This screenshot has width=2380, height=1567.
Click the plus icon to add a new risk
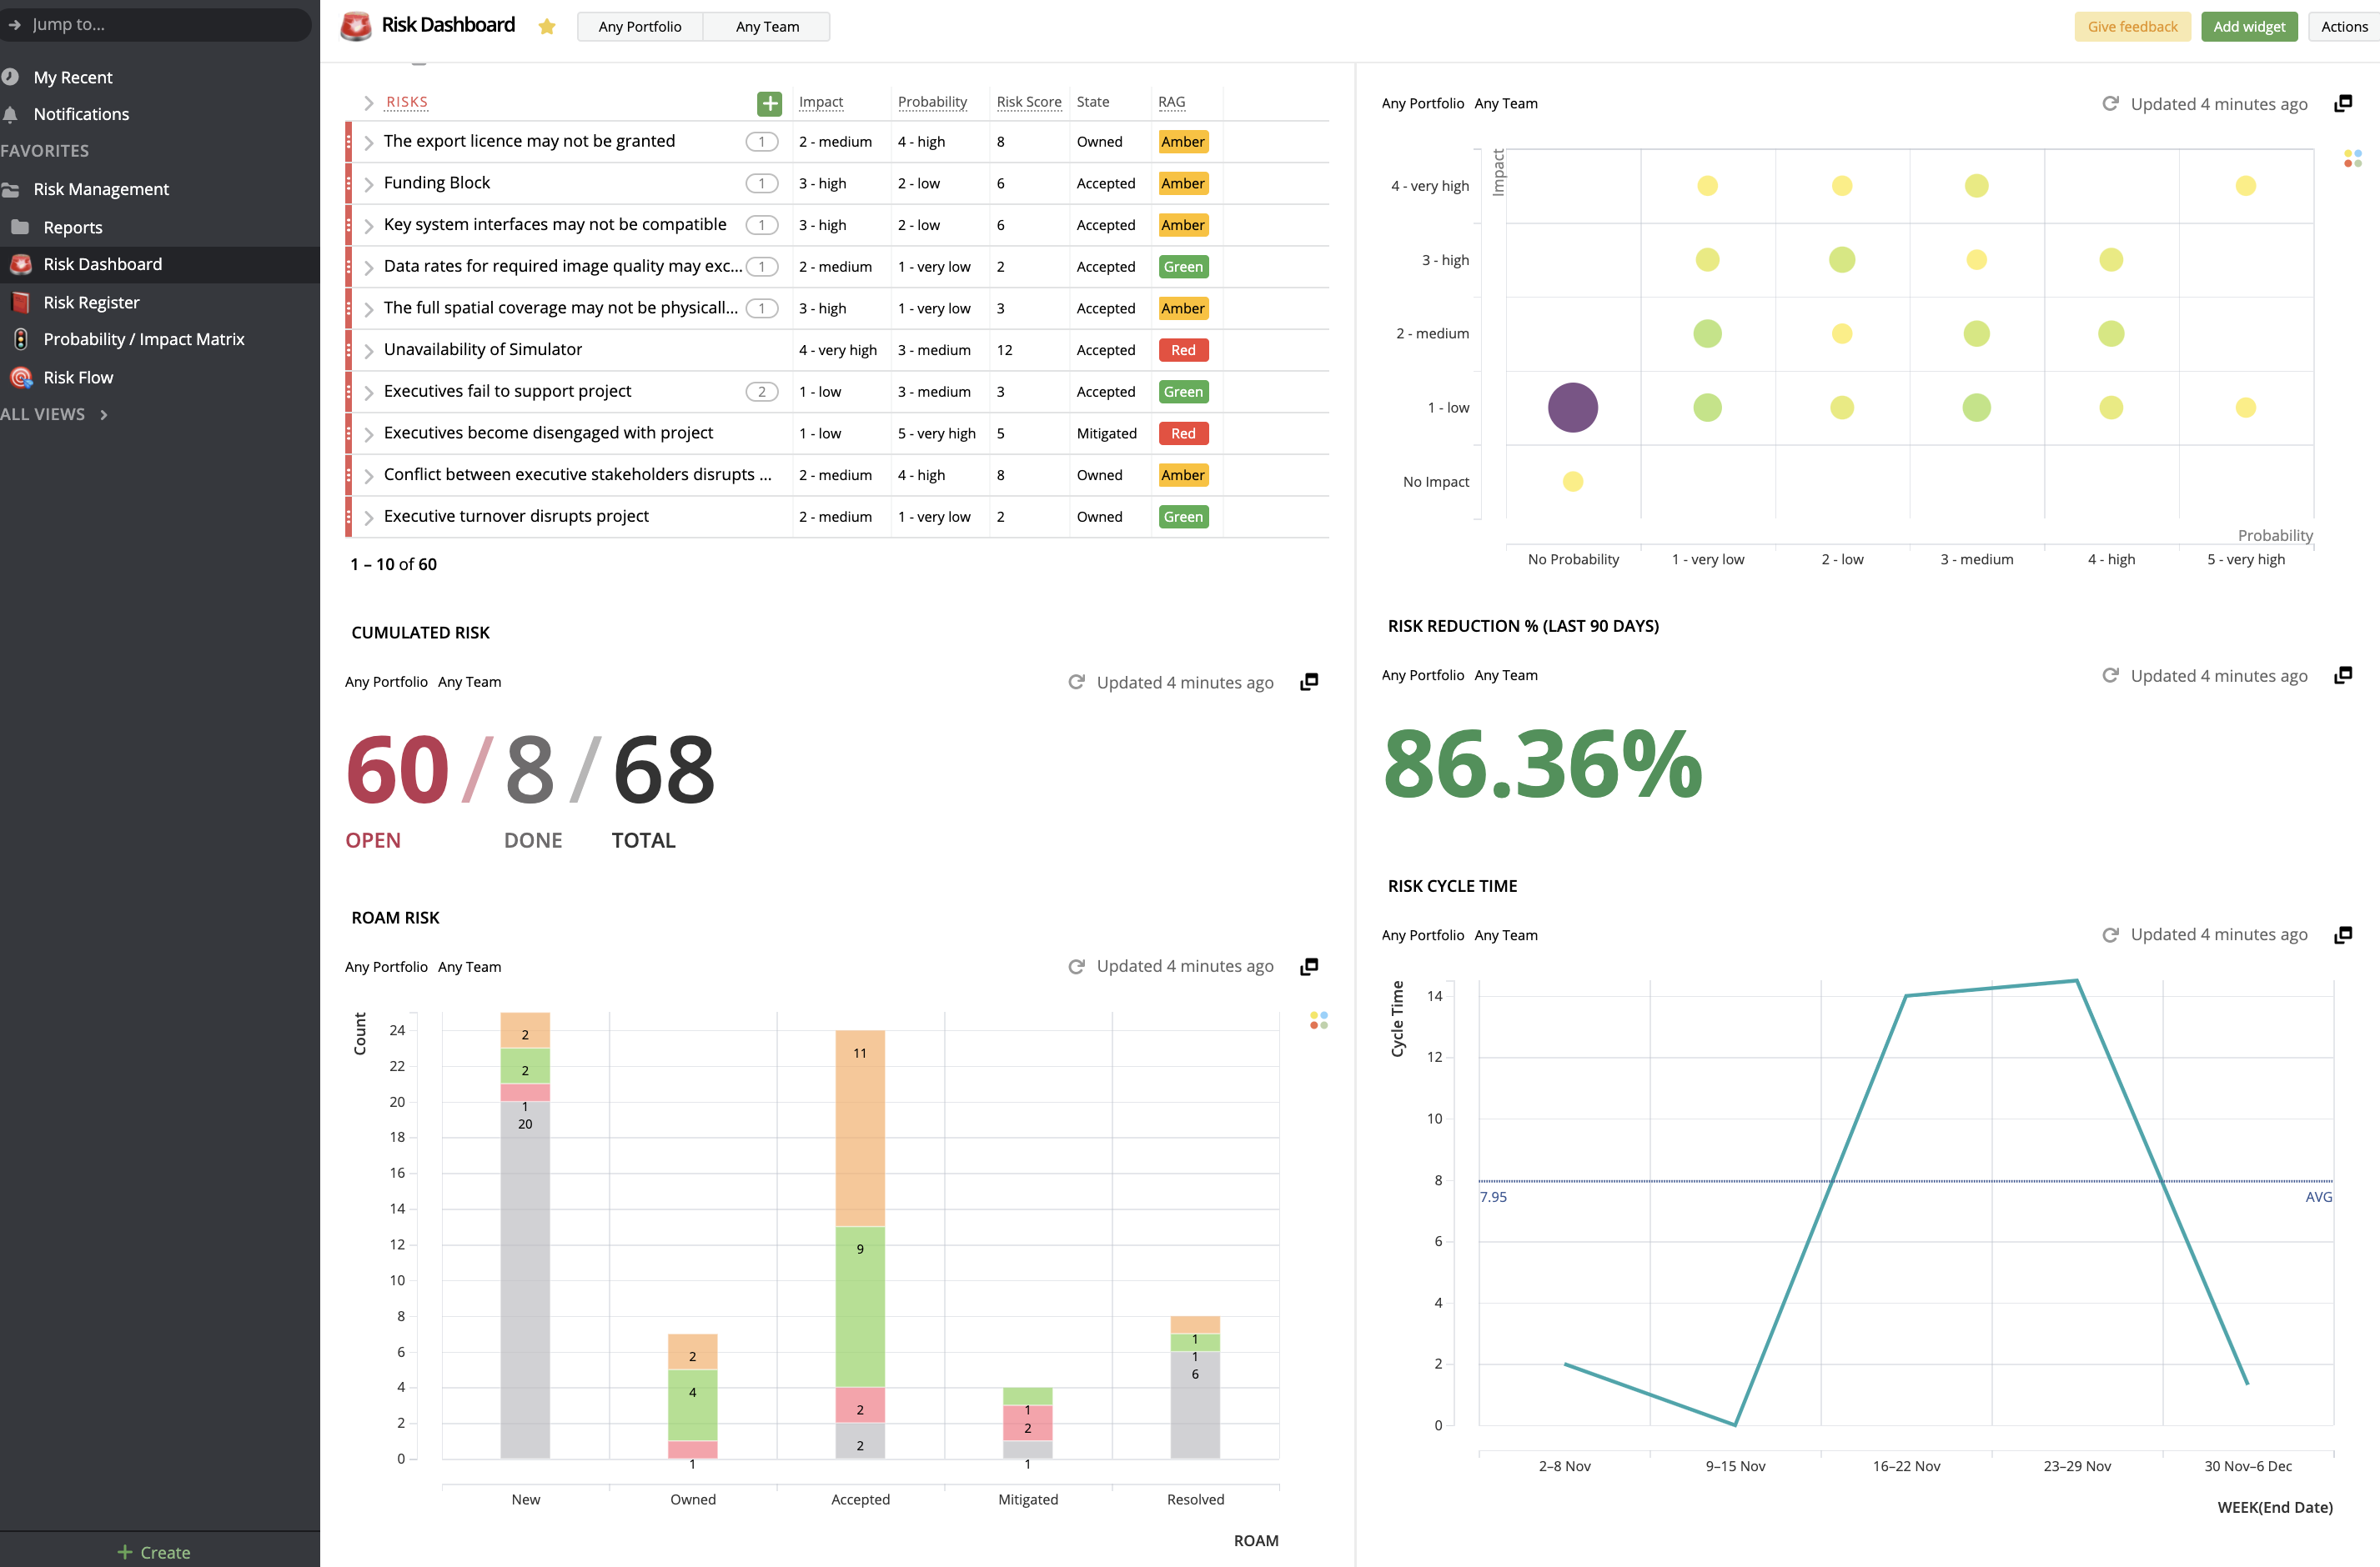tap(769, 102)
